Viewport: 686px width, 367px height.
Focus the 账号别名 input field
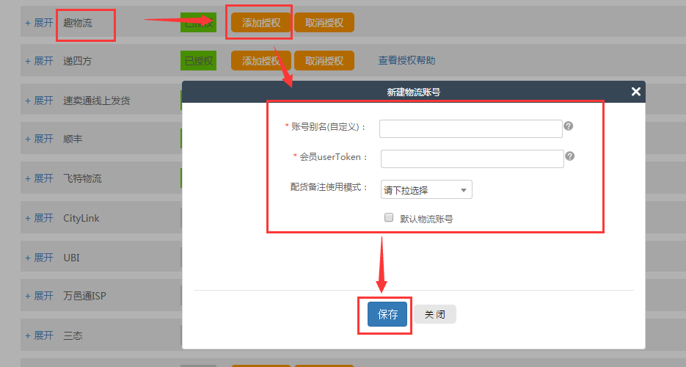tap(470, 129)
